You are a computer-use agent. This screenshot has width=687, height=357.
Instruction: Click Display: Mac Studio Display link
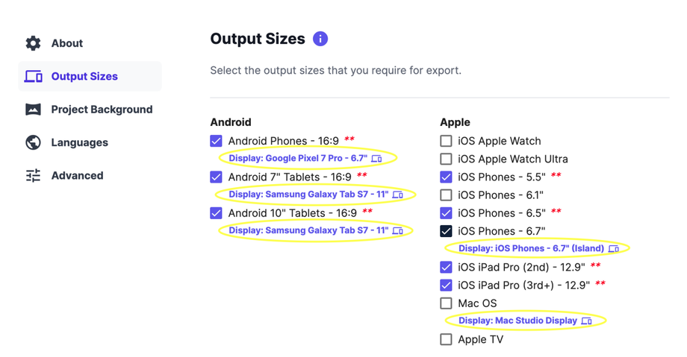(x=517, y=321)
